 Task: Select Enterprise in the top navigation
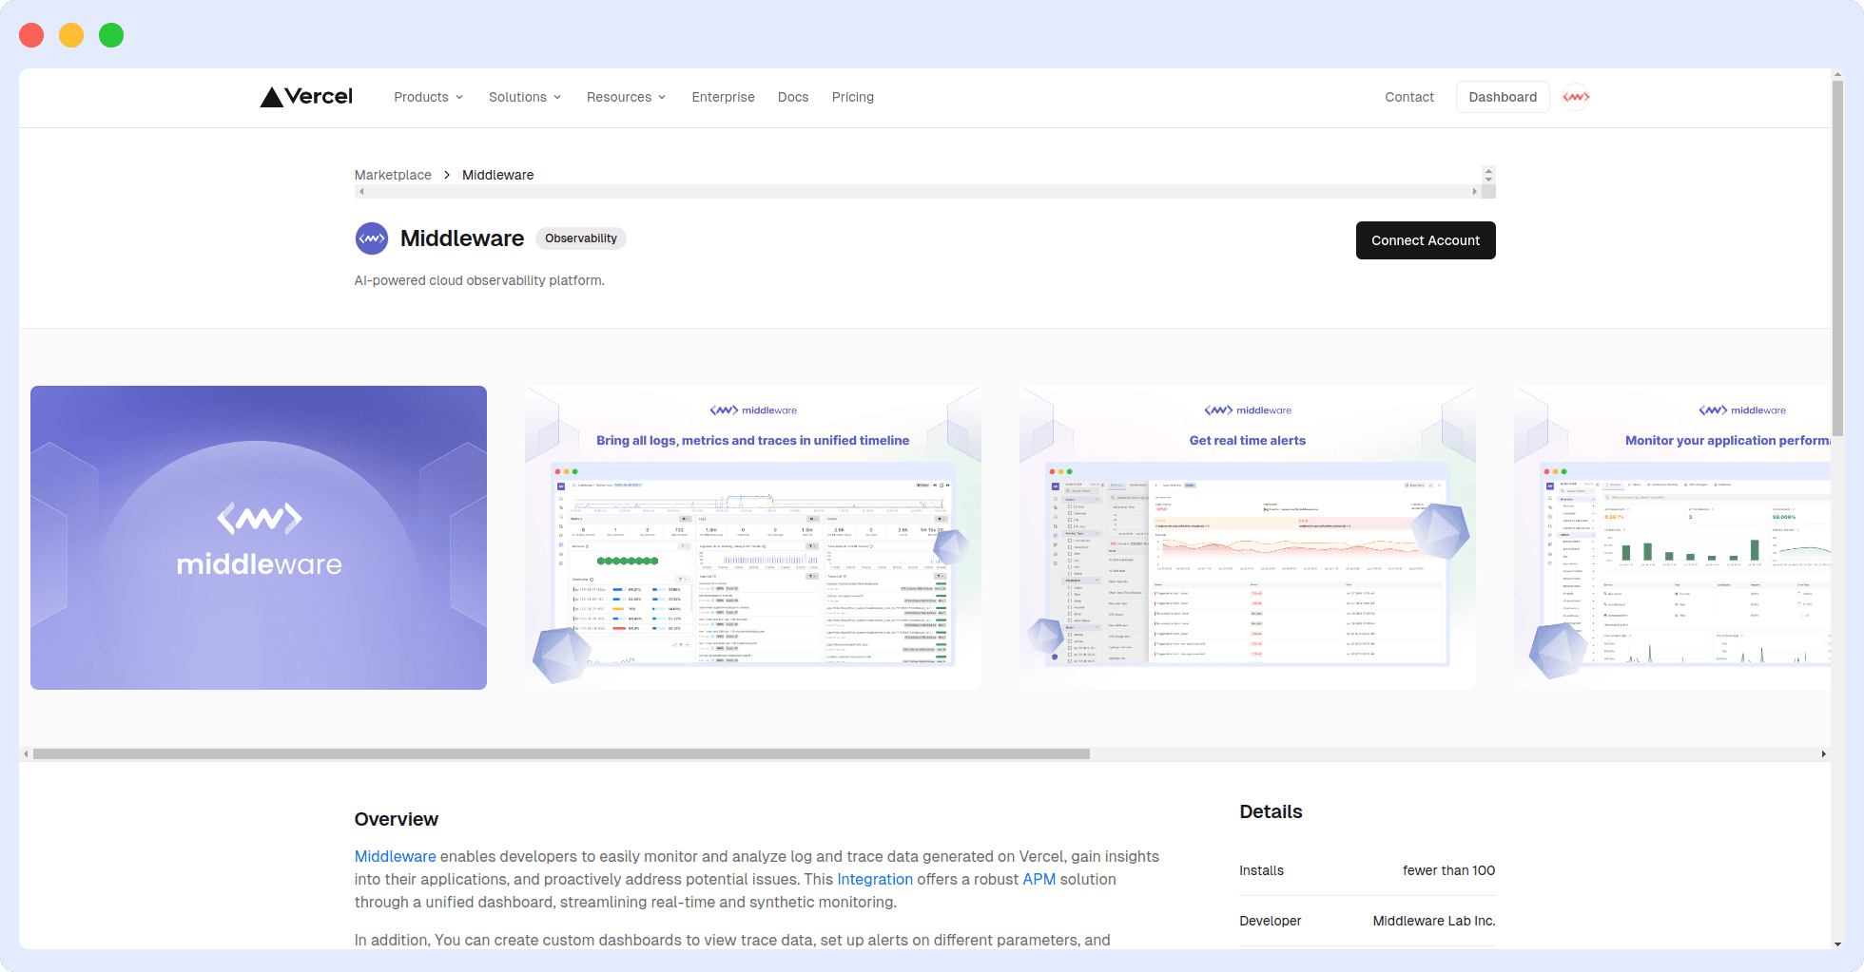click(x=723, y=97)
